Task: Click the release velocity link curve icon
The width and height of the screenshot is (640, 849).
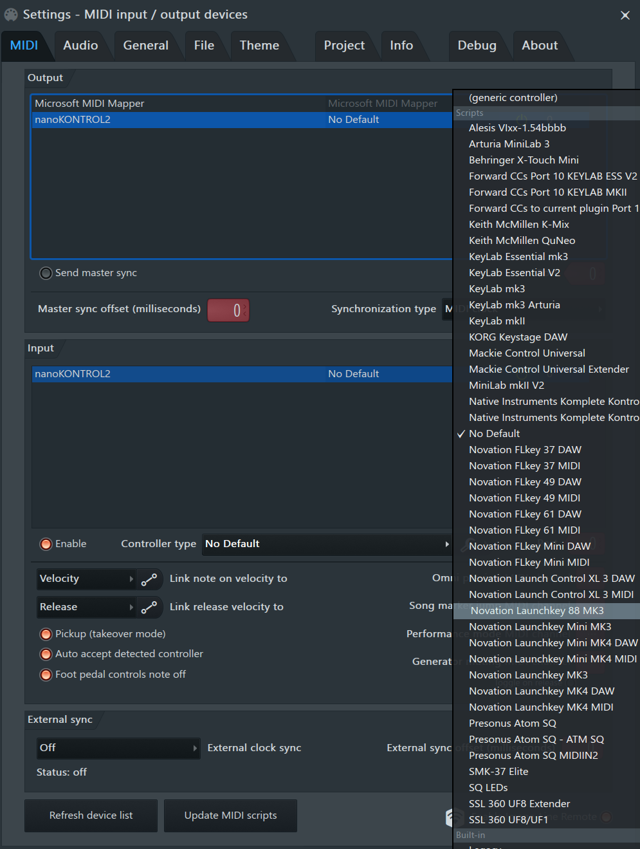Action: tap(149, 607)
